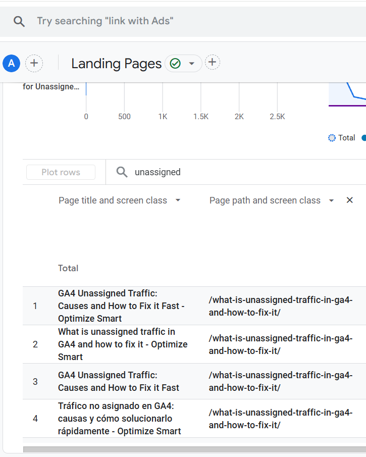Image resolution: width=366 pixels, height=457 pixels.
Task: Click the search magnifier icon in the top bar
Action: tap(19, 21)
